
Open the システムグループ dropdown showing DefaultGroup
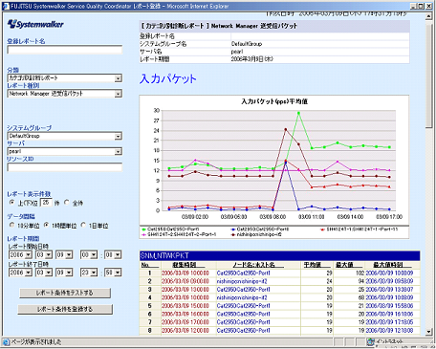[x=119, y=136]
